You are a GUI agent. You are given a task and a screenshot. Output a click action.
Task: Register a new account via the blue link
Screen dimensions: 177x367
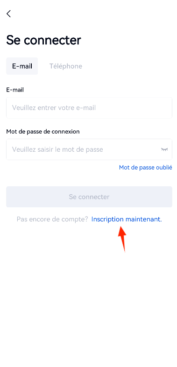pos(127,219)
